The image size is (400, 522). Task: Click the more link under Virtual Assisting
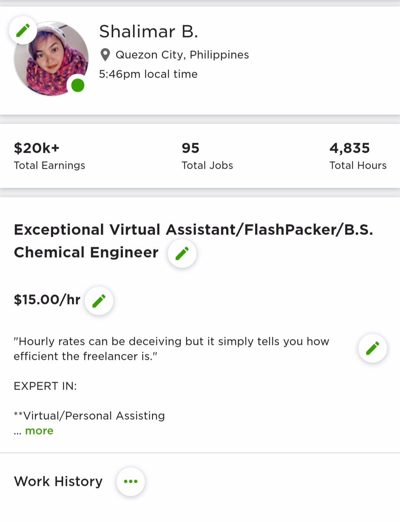pyautogui.click(x=39, y=431)
